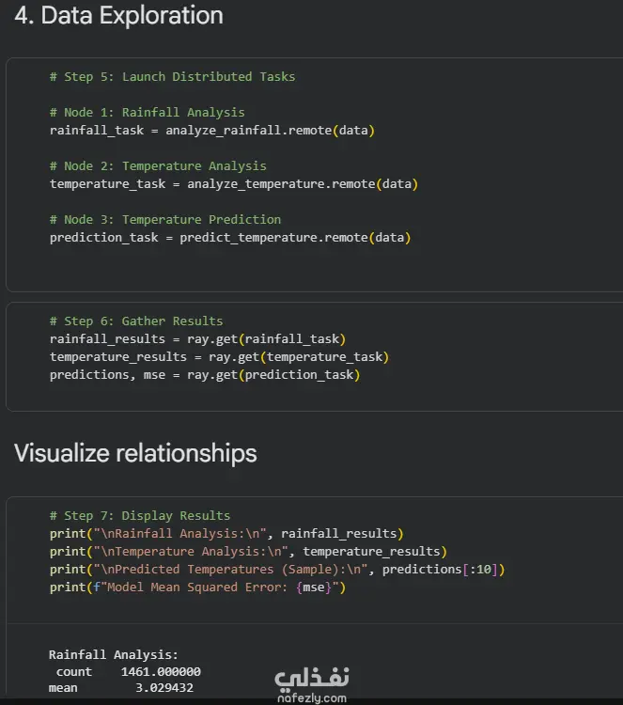Select the "Visualize relationships" heading

[135, 453]
